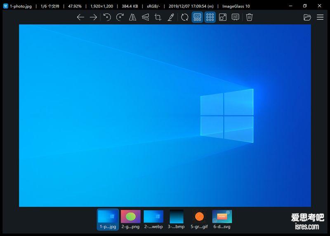Screen dimensions: 330x236
Task: Enter full screen mode
Action: 223,17
